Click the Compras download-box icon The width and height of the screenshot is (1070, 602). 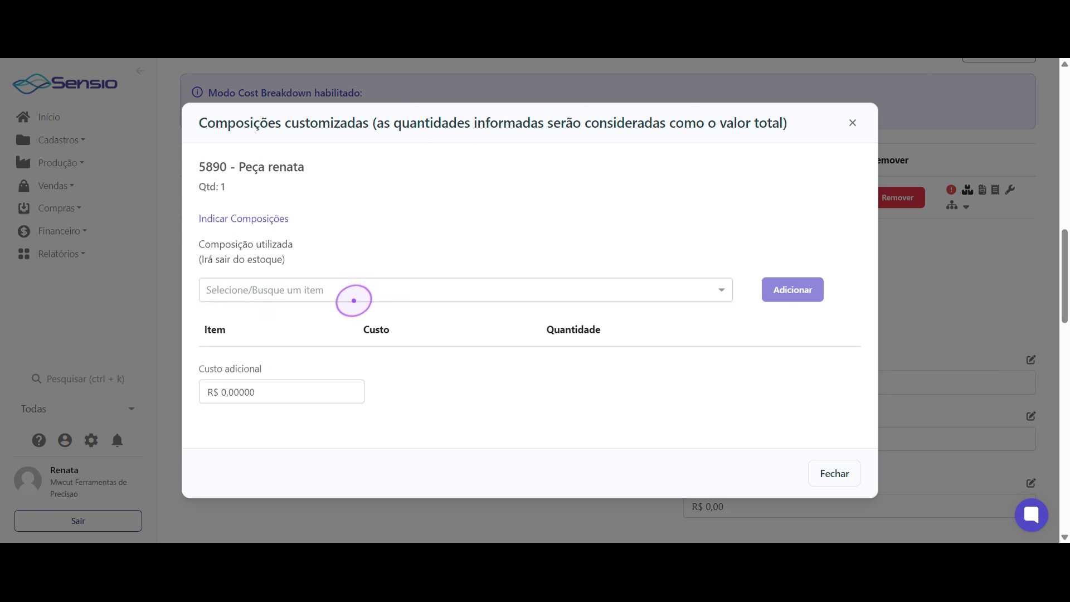click(23, 208)
